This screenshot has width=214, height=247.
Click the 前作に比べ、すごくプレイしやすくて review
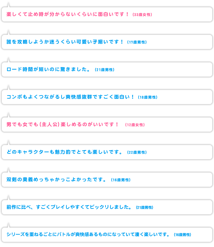pyautogui.click(x=69, y=207)
